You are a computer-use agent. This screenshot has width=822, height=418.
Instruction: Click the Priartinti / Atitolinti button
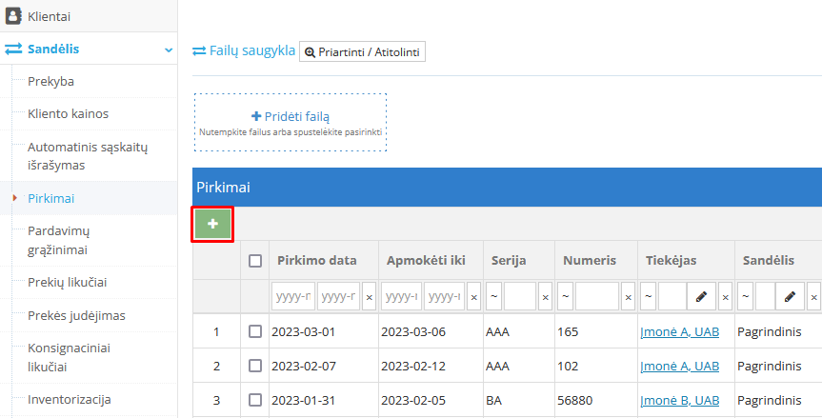click(x=363, y=51)
